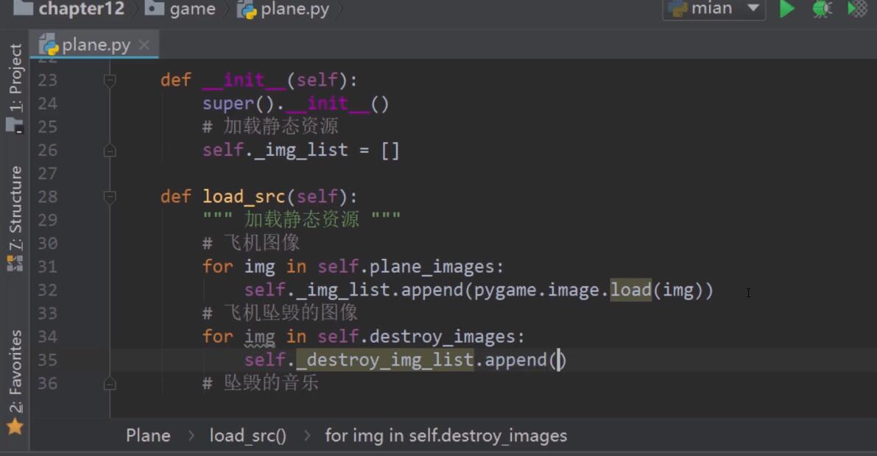Click the fold end marker at line 36
This screenshot has width=877, height=456.
pyautogui.click(x=110, y=383)
